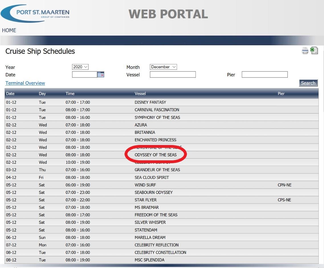Click the 06-12 date cell
Screen dimensions: 324x268
pyautogui.click(x=11, y=238)
